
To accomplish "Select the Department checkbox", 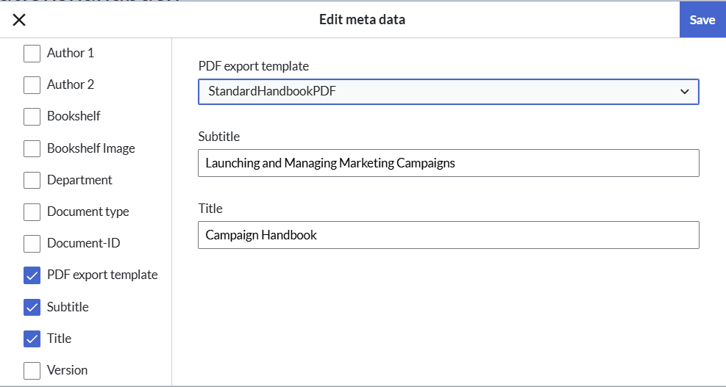I will point(32,180).
